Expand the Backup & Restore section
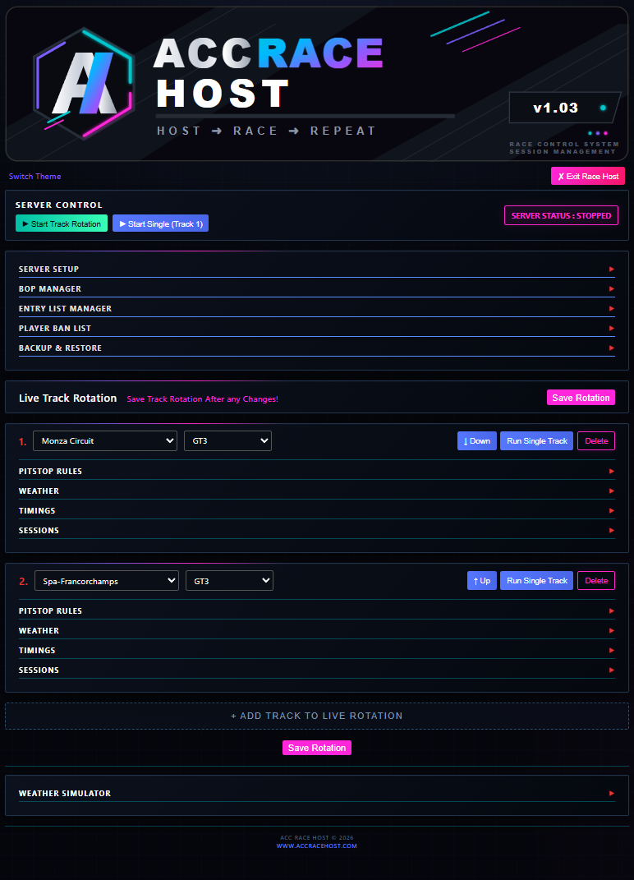This screenshot has width=634, height=880. [316, 348]
